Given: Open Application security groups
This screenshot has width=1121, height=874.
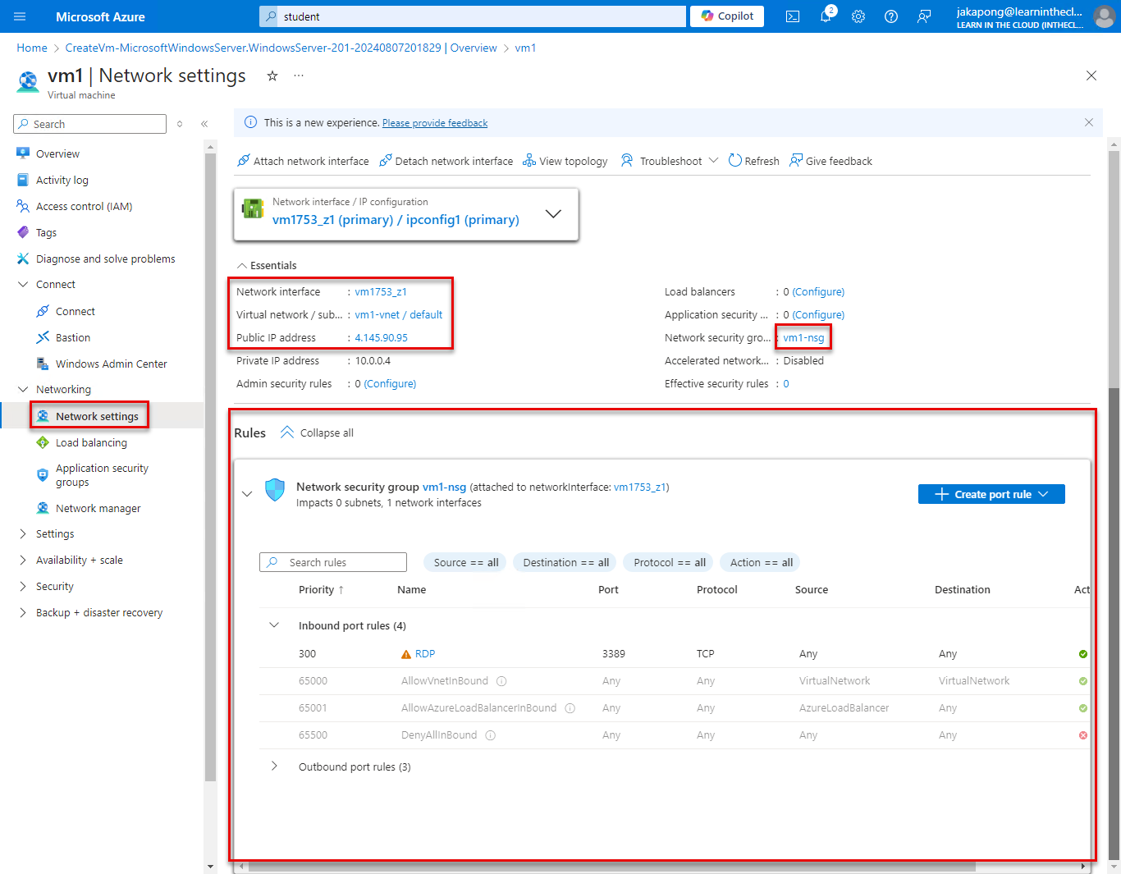Looking at the screenshot, I should click(102, 475).
